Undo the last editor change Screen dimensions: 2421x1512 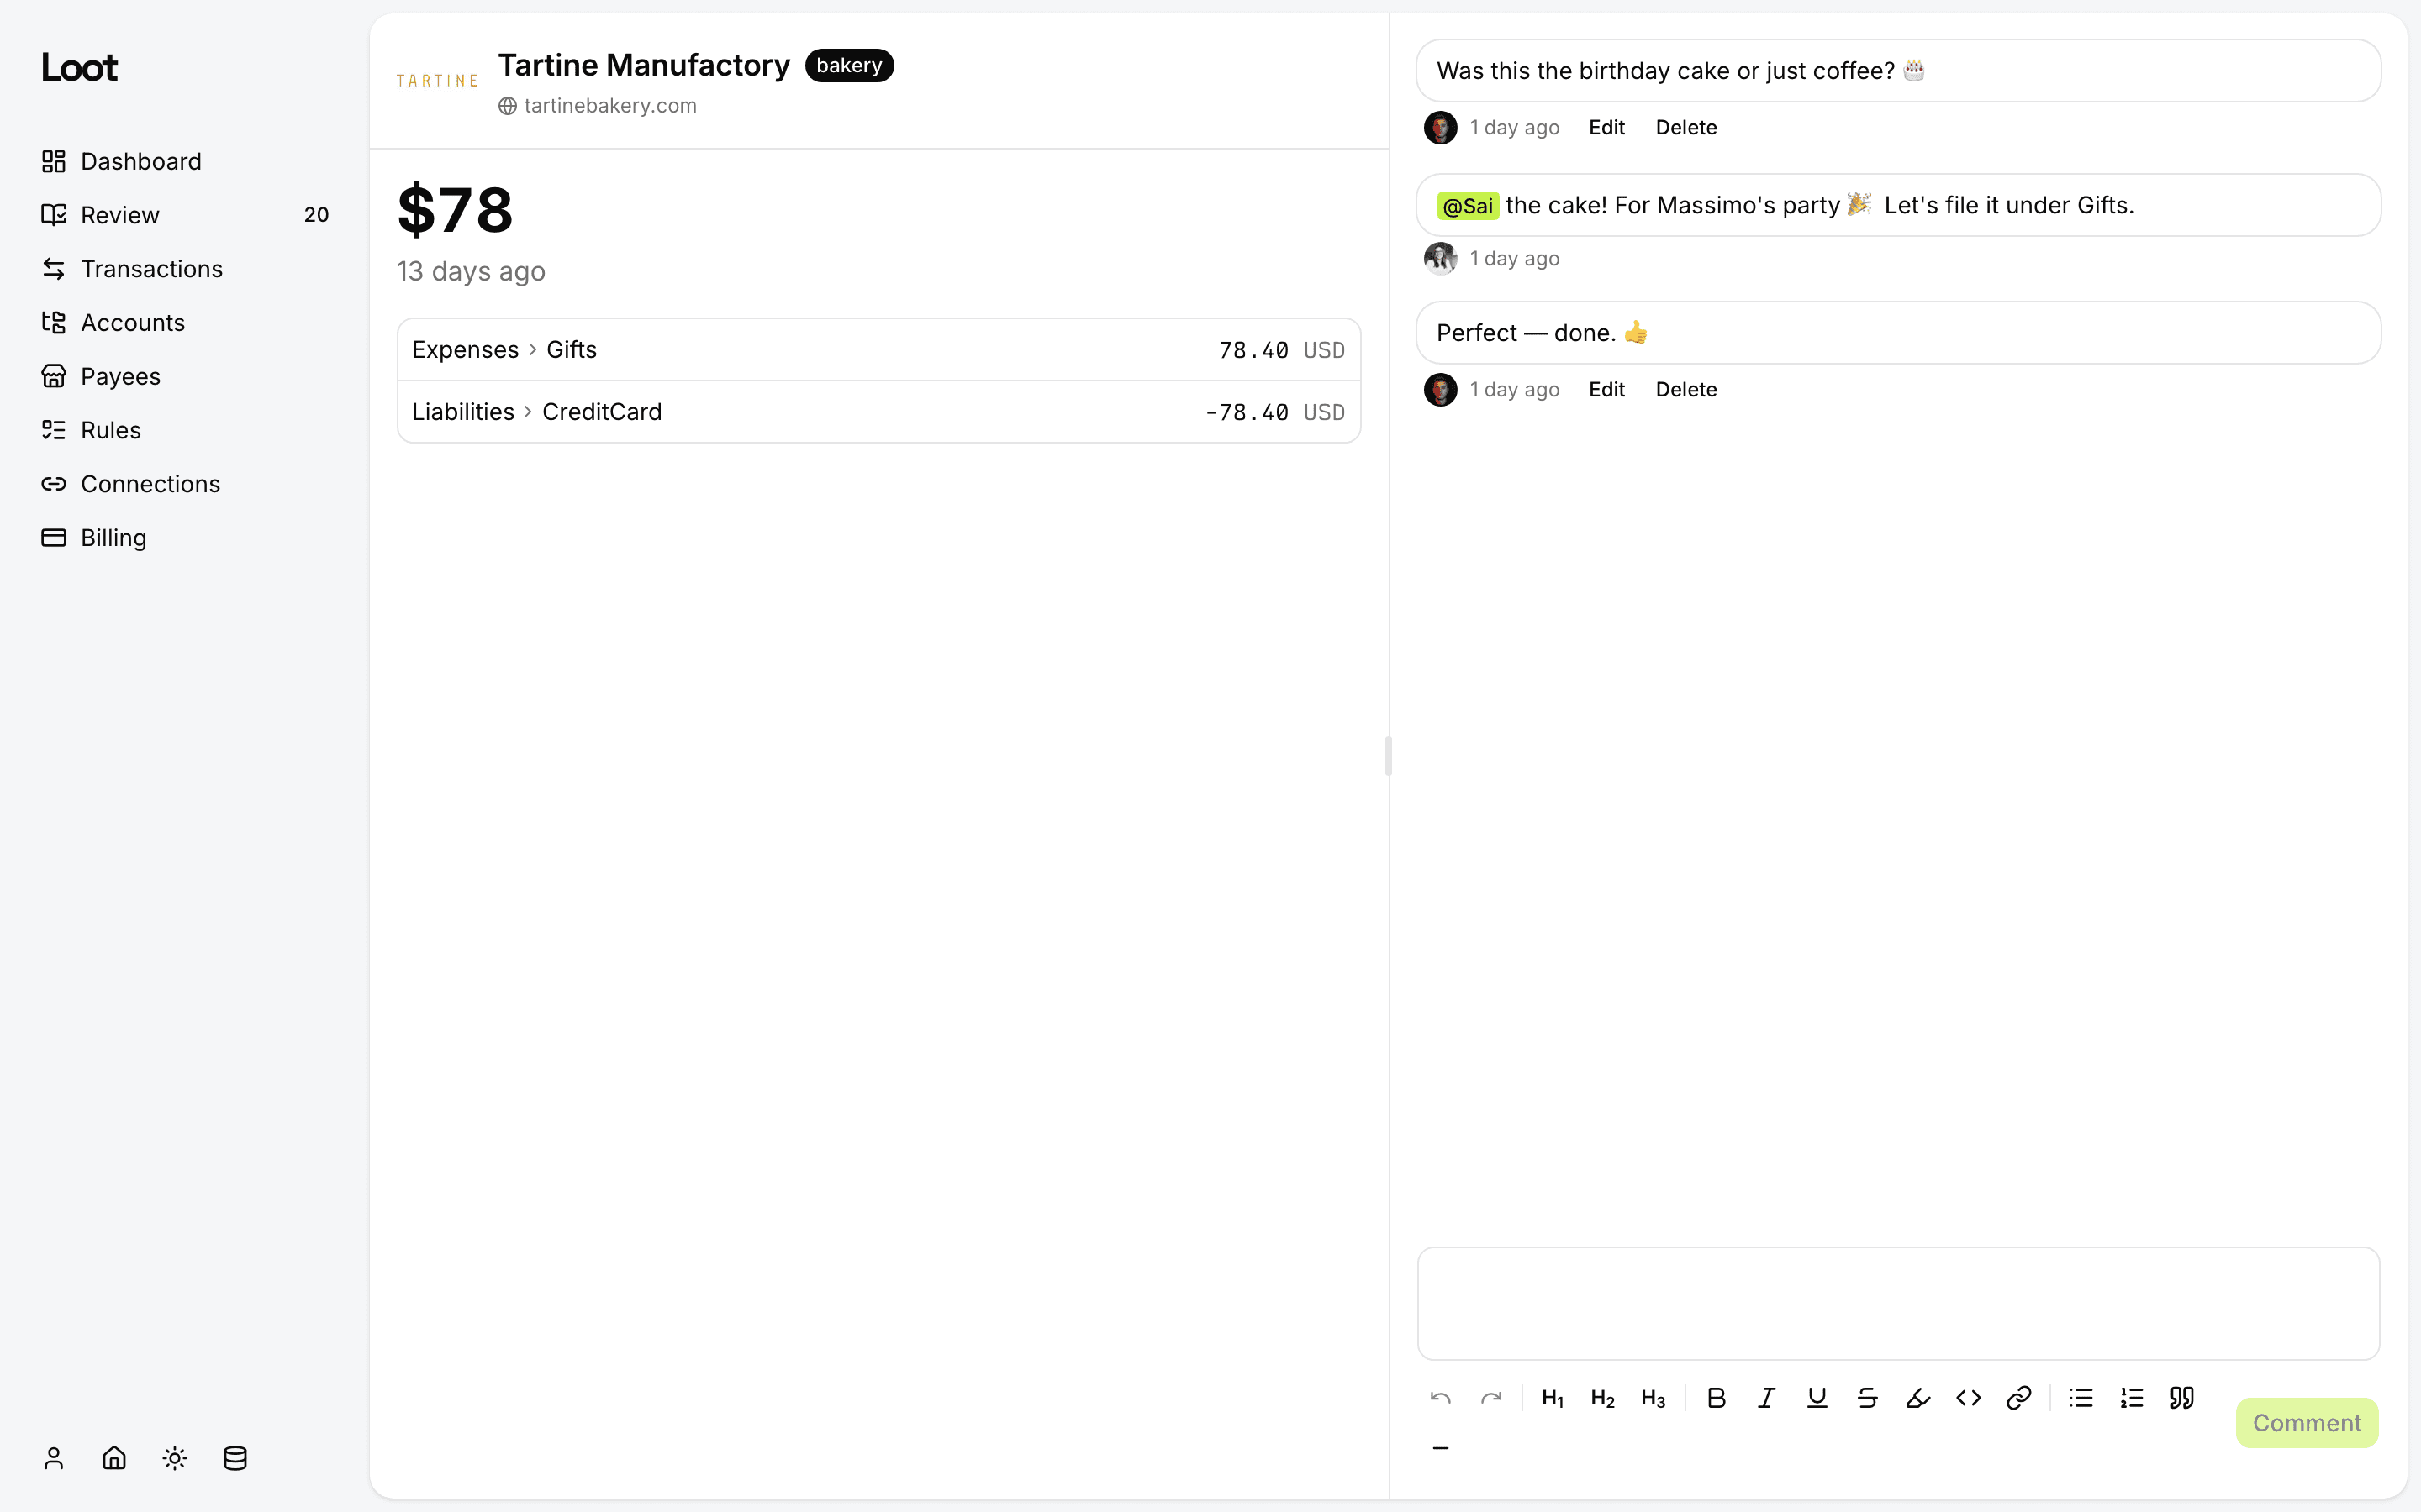(1441, 1398)
